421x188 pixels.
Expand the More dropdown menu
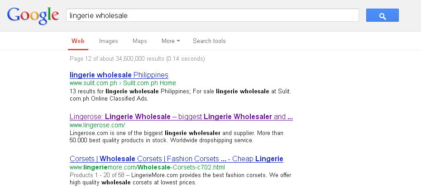pyautogui.click(x=171, y=41)
